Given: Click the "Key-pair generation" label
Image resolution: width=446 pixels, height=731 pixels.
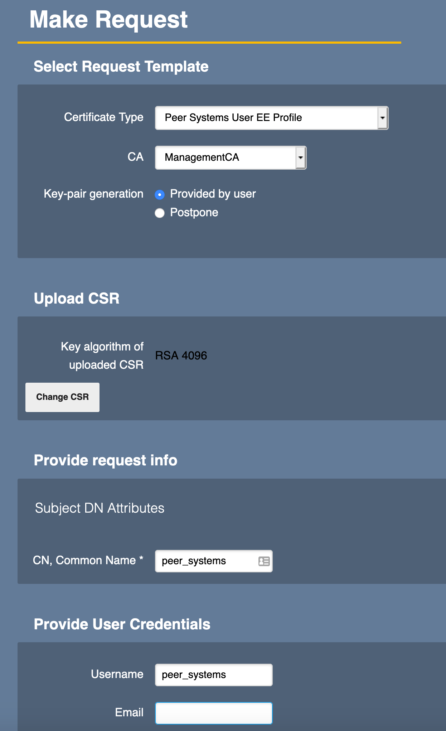Looking at the screenshot, I should 93,194.
